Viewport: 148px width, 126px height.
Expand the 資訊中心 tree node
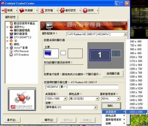(x=7, y=27)
